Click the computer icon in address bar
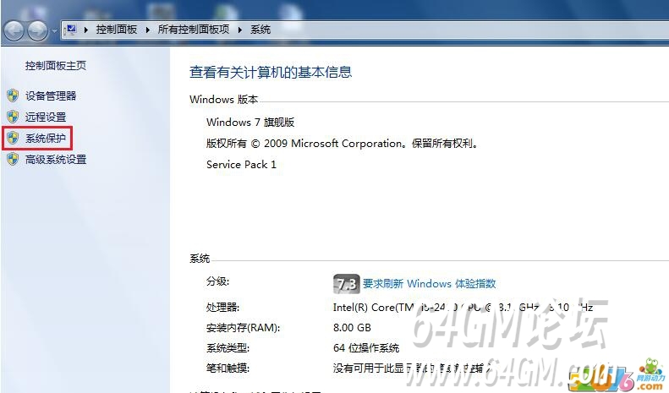 71,30
